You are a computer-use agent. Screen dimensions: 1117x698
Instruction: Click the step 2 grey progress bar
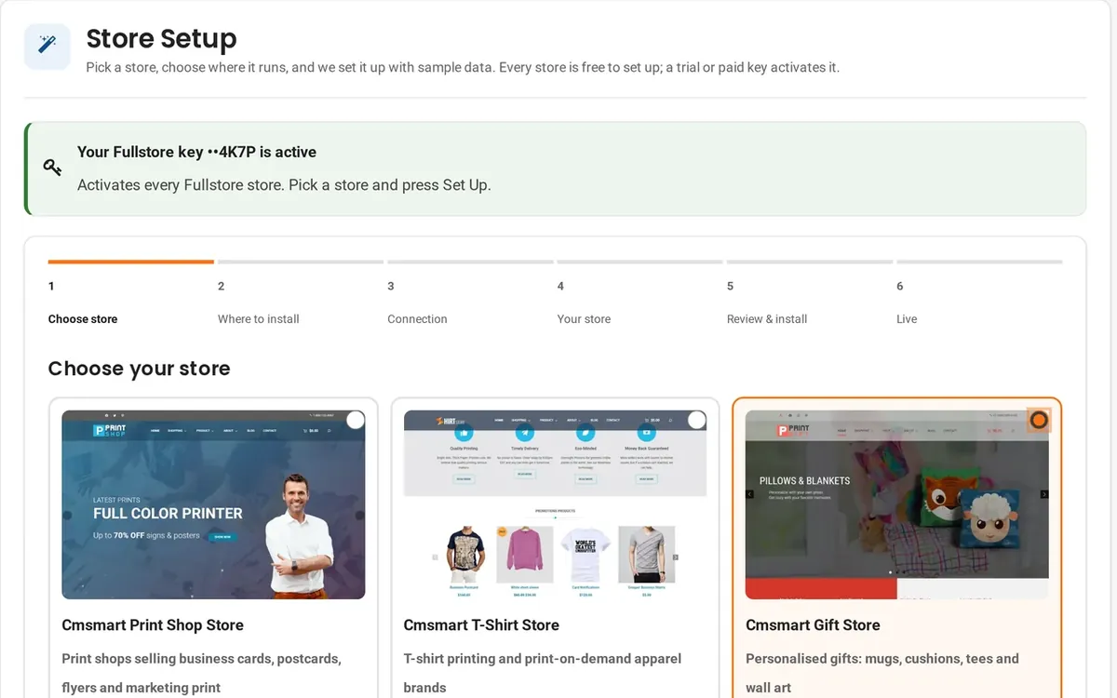[301, 262]
